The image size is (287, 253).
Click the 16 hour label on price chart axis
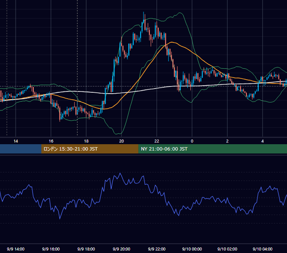coord(51,141)
